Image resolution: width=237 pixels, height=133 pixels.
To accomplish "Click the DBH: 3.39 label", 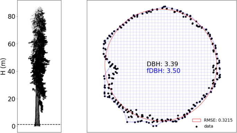I will click(x=162, y=64).
